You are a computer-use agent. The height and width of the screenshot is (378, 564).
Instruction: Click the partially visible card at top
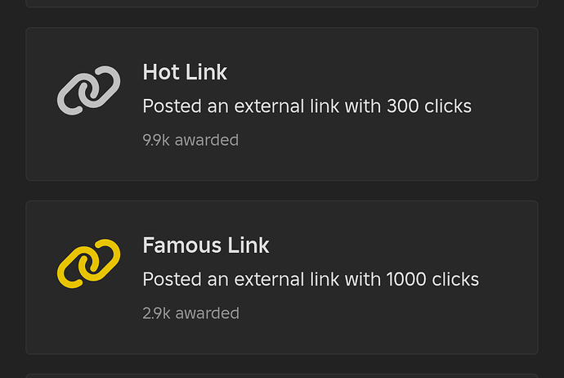click(x=282, y=3)
